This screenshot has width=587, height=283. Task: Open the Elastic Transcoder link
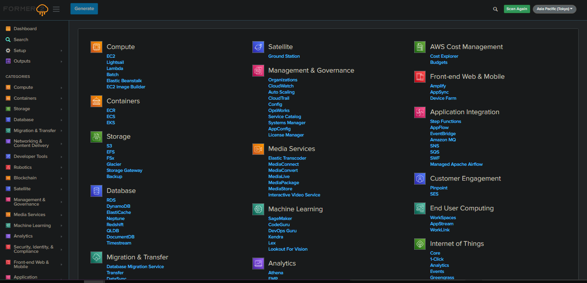[287, 158]
